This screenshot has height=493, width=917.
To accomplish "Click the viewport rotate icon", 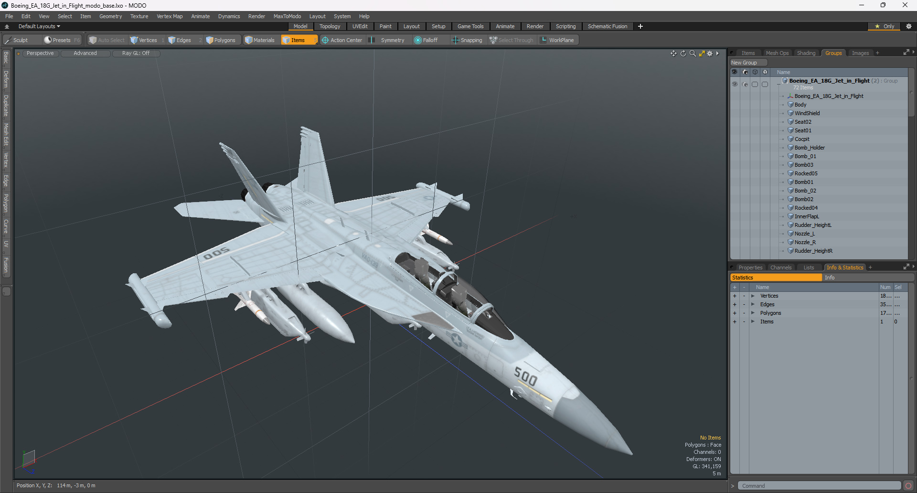I will (x=683, y=54).
